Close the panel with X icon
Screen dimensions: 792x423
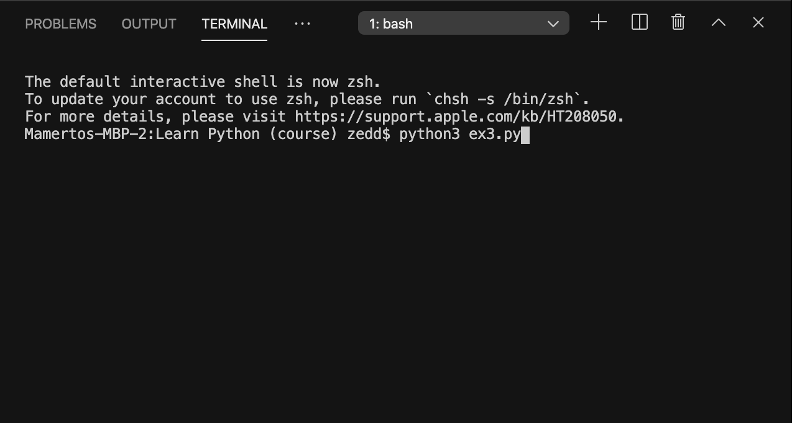(x=758, y=23)
